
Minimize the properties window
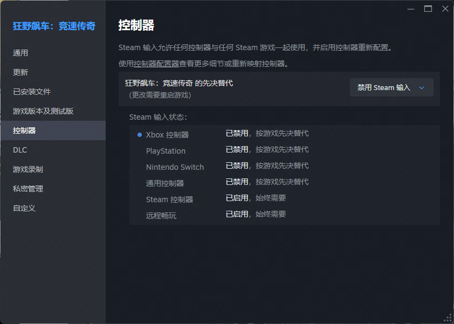click(410, 9)
